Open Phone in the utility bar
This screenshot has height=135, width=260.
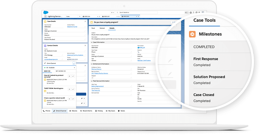[47, 111]
